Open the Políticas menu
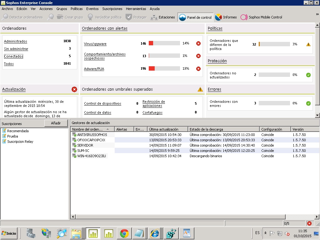320x240 pixels. click(x=77, y=9)
